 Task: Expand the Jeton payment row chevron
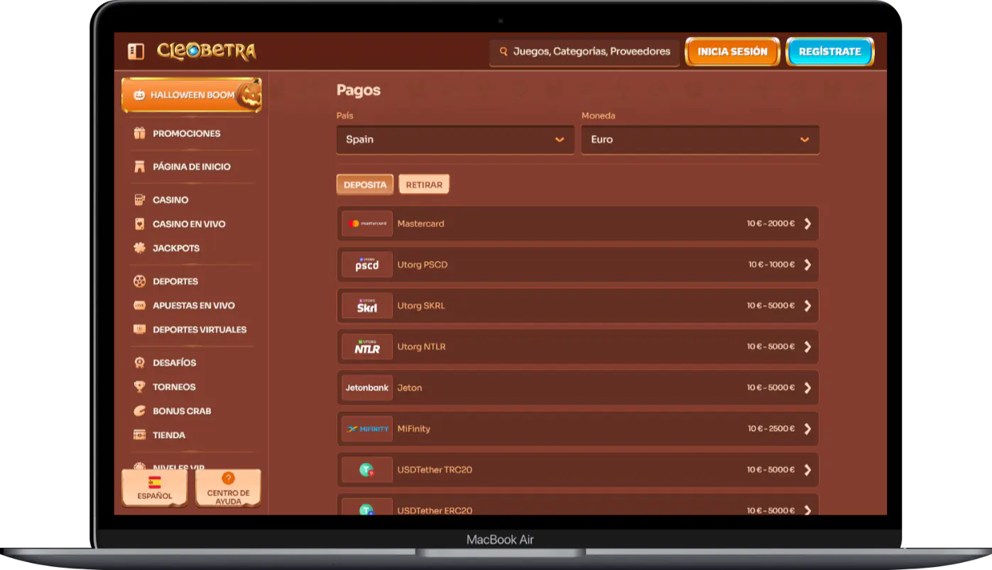pos(807,388)
